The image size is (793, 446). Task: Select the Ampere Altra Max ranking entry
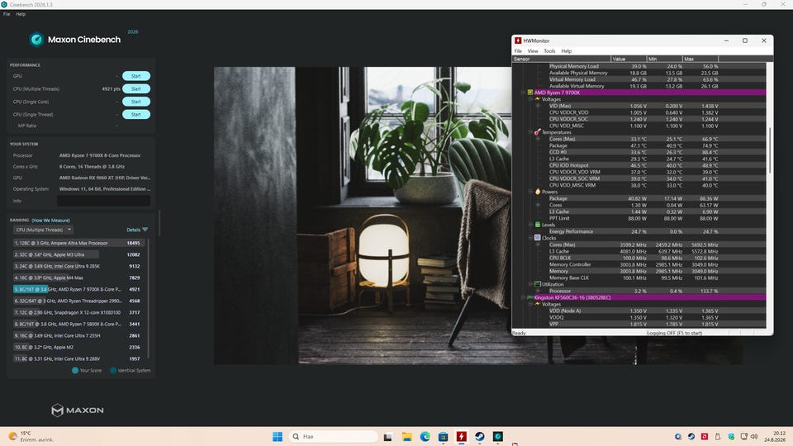(x=78, y=243)
